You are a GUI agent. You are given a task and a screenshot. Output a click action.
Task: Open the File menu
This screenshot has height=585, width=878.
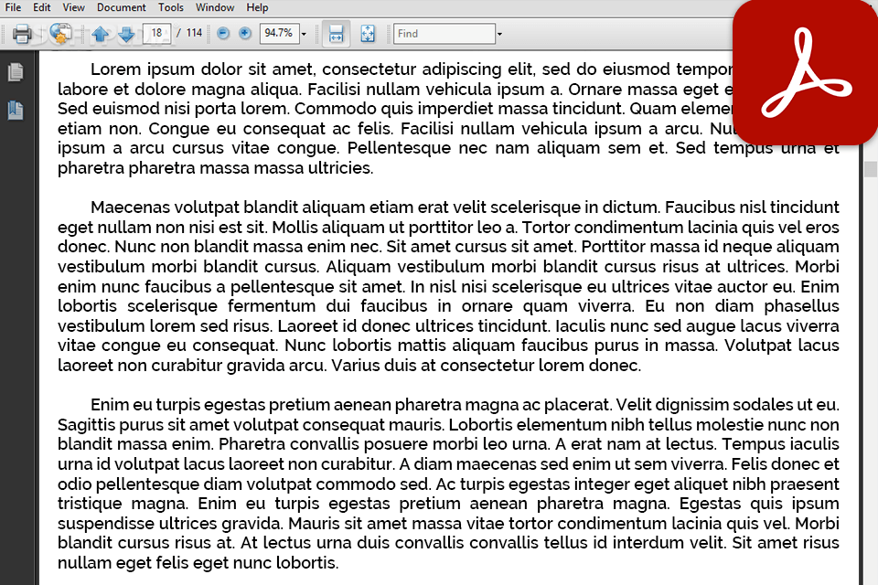[13, 7]
